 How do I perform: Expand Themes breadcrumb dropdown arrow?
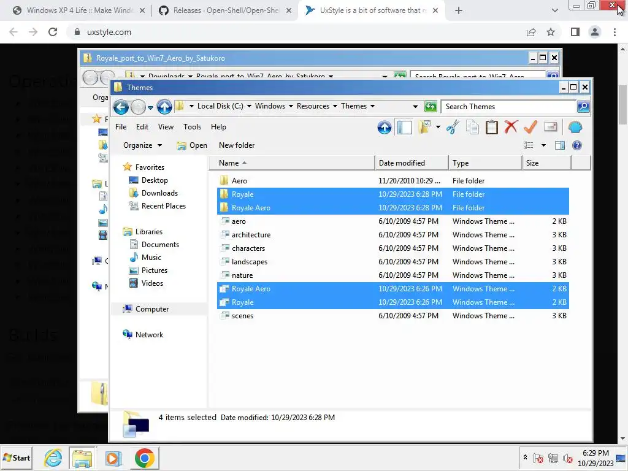point(372,106)
